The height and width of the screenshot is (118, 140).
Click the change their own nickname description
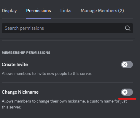(x=64, y=101)
